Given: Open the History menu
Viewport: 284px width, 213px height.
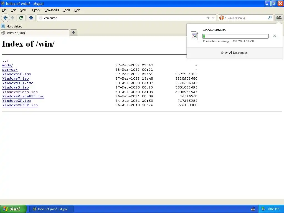Looking at the screenshot, I should pos(35,10).
